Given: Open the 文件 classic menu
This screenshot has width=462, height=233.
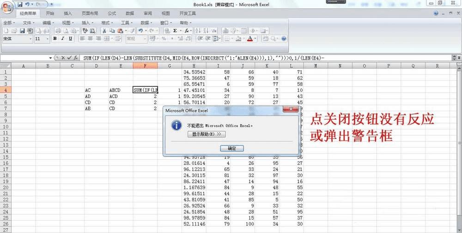Looking at the screenshot, I should click(x=29, y=23).
